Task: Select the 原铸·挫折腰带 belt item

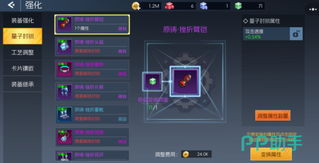Action: point(92,69)
